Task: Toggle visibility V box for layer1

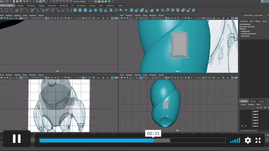Action: [x=242, y=126]
